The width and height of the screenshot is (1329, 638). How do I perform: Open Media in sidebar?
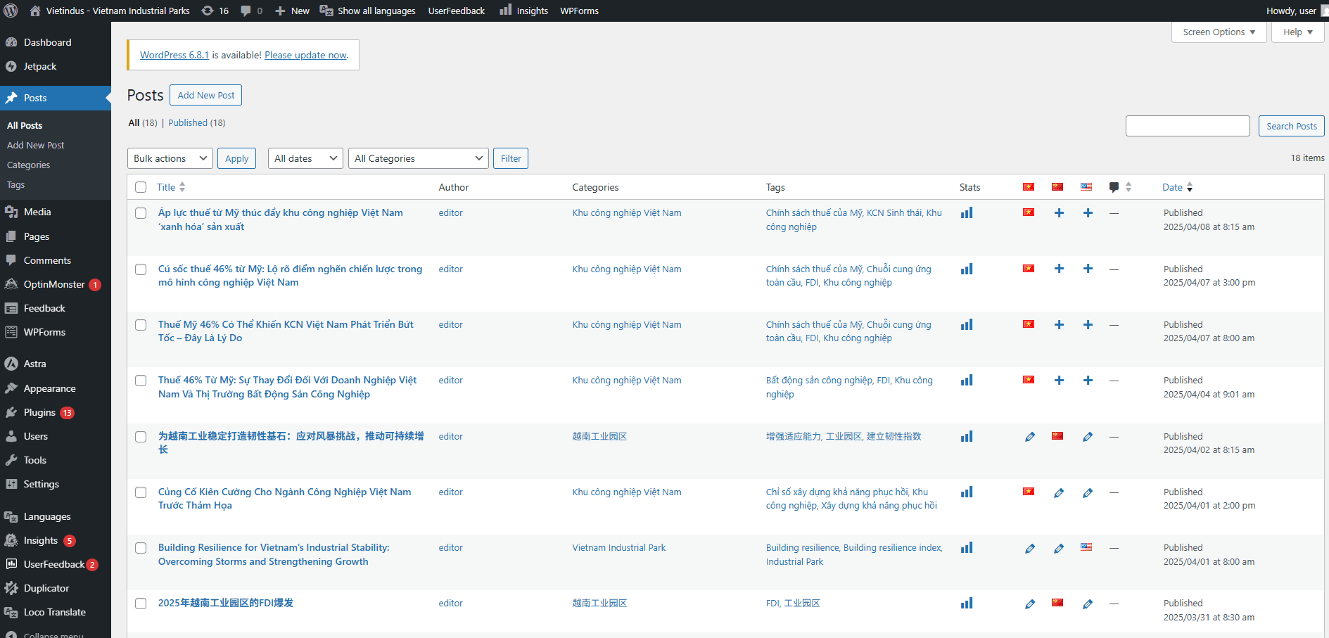tap(37, 212)
